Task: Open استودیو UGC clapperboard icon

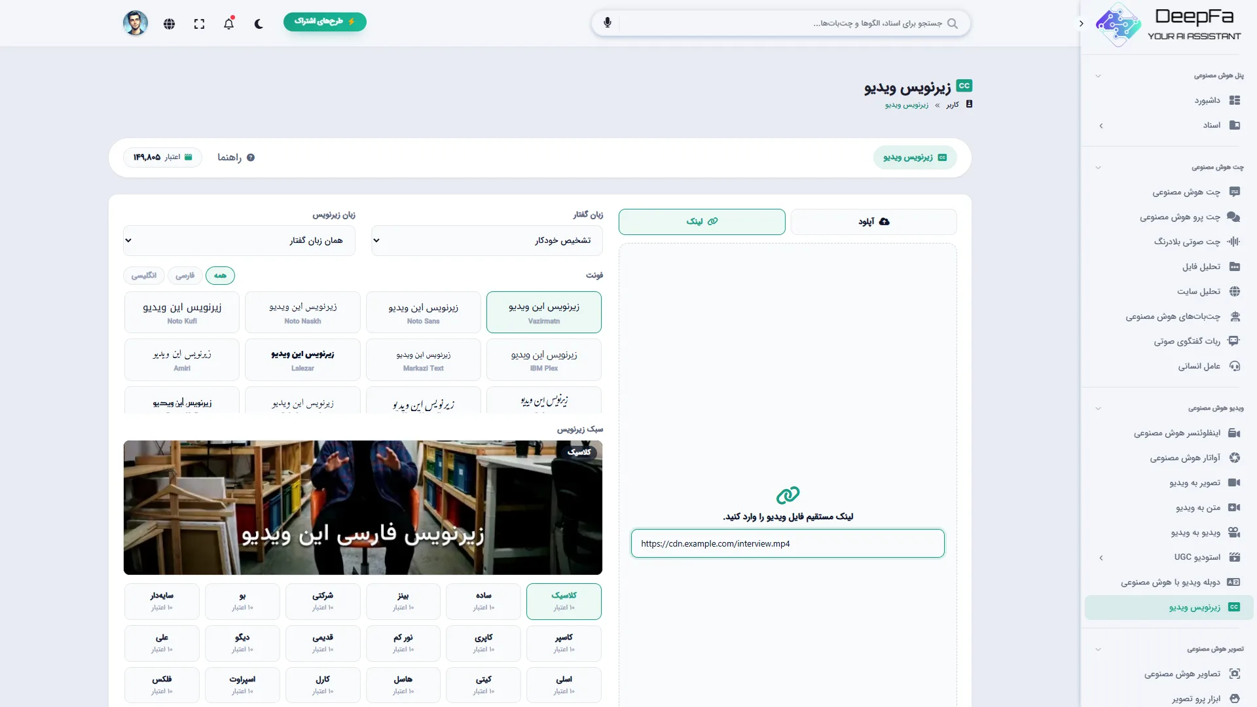Action: (1235, 557)
